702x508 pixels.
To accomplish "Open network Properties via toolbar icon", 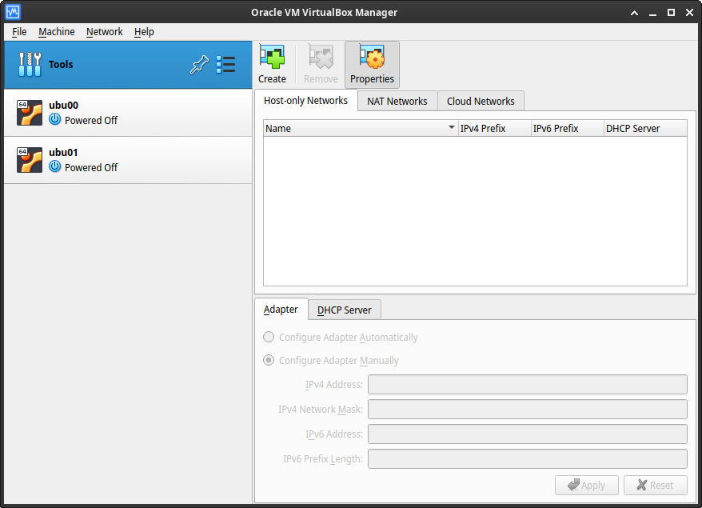I will pyautogui.click(x=372, y=64).
